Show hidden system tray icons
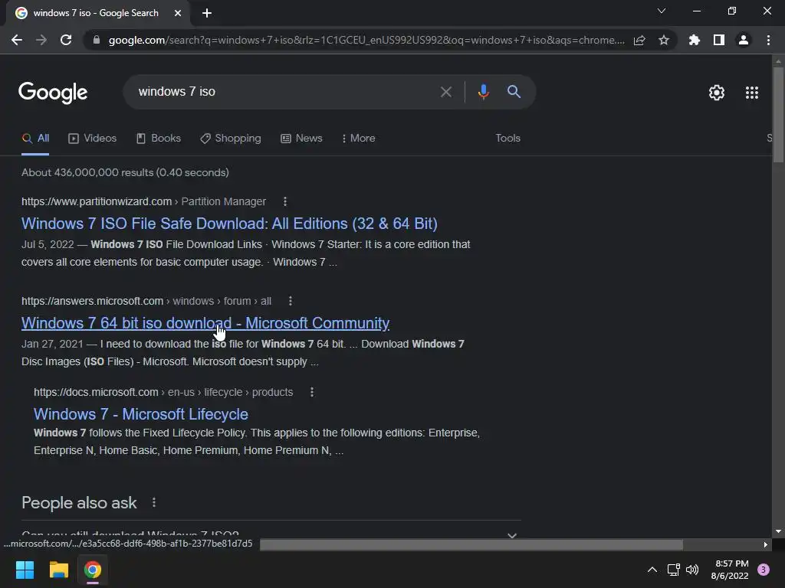785x588 pixels. click(652, 570)
